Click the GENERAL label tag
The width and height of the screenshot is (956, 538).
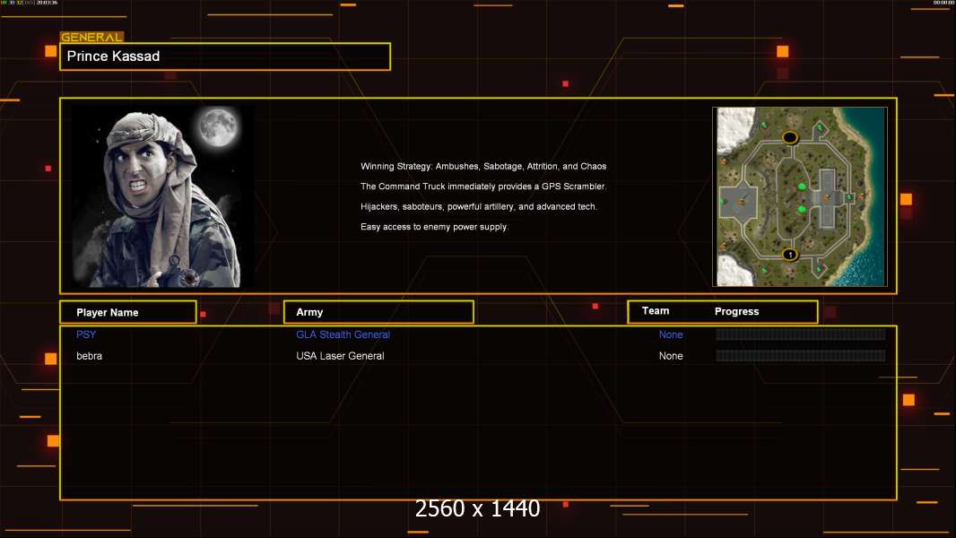91,38
